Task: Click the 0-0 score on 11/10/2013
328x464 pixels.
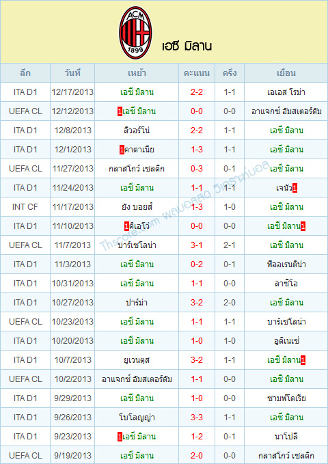Action: pyautogui.click(x=197, y=226)
